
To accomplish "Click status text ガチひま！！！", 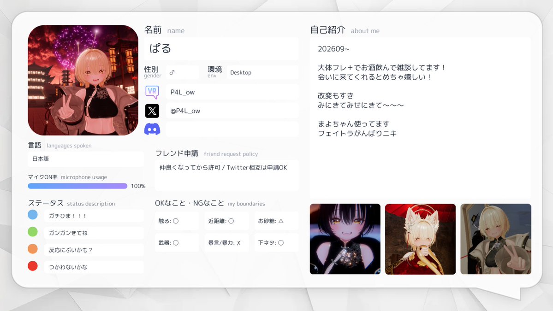I will coord(68,216).
